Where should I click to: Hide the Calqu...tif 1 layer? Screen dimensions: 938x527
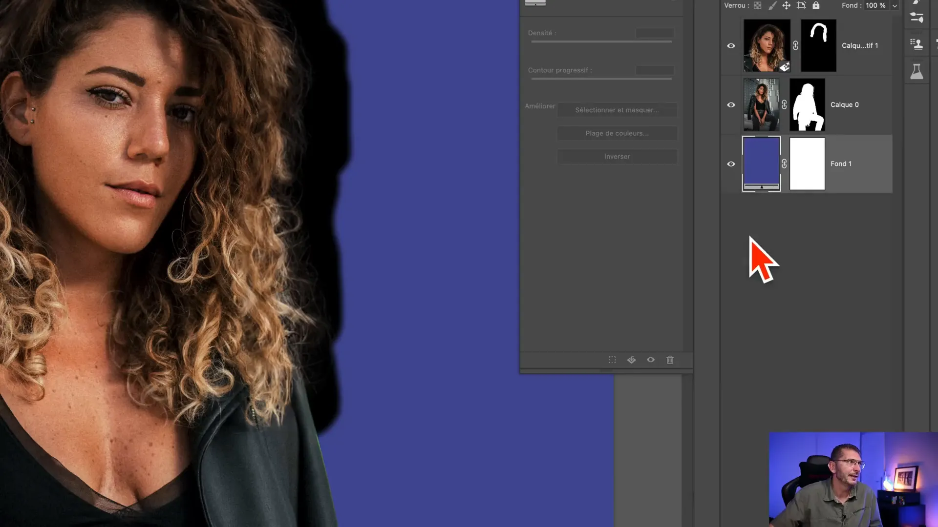[x=731, y=46]
